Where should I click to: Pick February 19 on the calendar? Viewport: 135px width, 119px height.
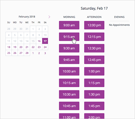tap(15, 47)
